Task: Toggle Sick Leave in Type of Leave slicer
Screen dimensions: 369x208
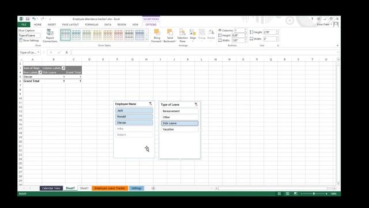Action: [179, 123]
